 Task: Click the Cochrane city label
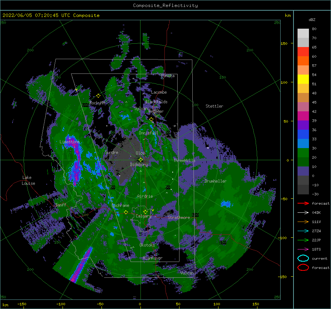click(x=120, y=205)
